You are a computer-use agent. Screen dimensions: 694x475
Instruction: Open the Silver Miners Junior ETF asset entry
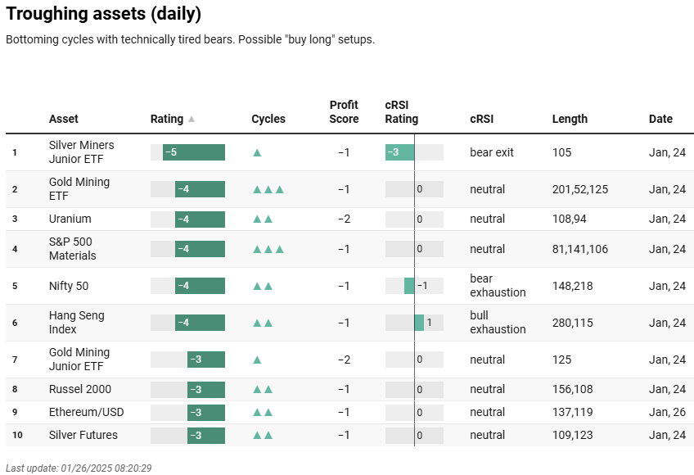click(x=82, y=152)
